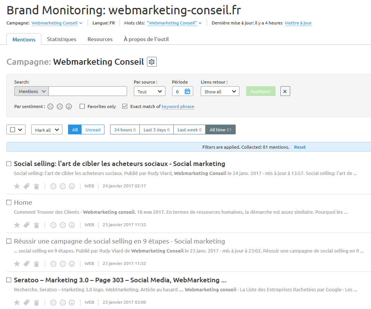This screenshot has height=309, width=371.
Task: Mark Home mention as negative
Action: coord(53,225)
